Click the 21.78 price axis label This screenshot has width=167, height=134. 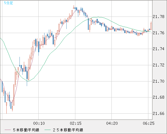(159, 17)
